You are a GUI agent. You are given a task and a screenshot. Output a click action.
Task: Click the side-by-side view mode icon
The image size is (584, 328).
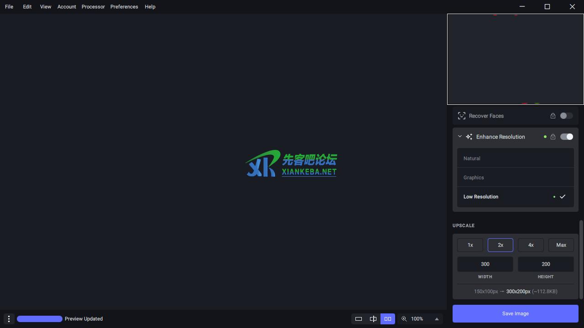click(x=387, y=319)
